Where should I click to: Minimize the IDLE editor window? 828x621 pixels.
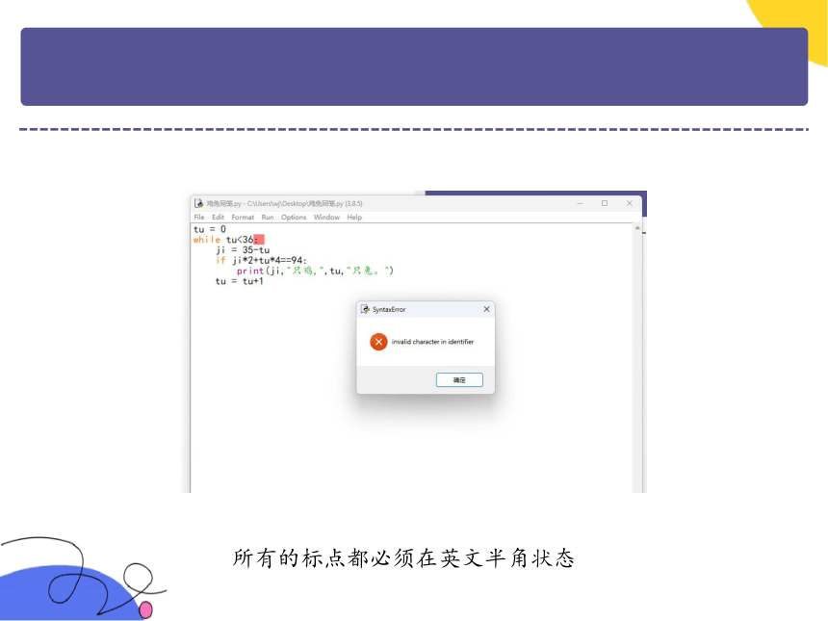(580, 203)
